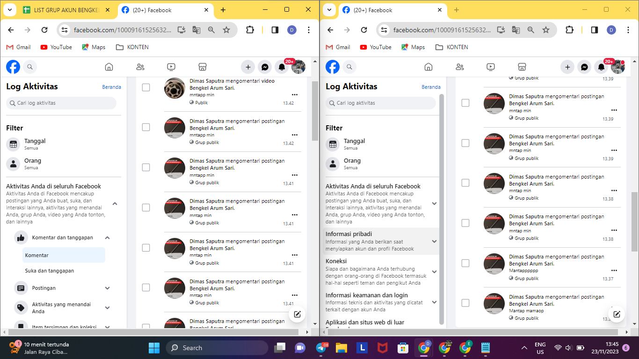Expand the 'Koneksi' section chevron
639x359 pixels.
(x=434, y=272)
